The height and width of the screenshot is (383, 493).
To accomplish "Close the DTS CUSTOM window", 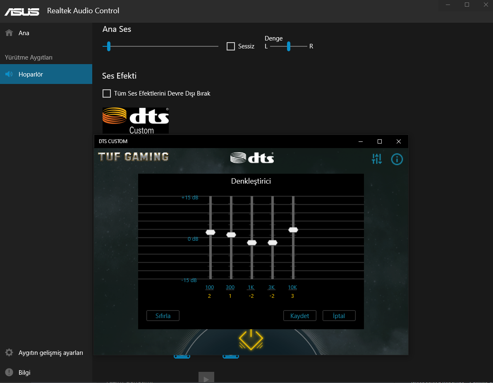I will [399, 141].
